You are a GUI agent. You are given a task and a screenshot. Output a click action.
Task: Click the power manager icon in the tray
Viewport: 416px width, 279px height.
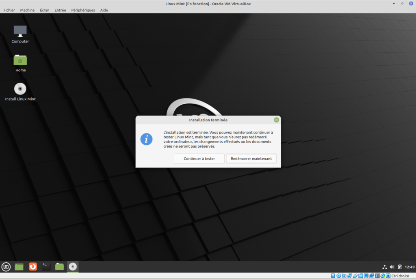coord(400,267)
